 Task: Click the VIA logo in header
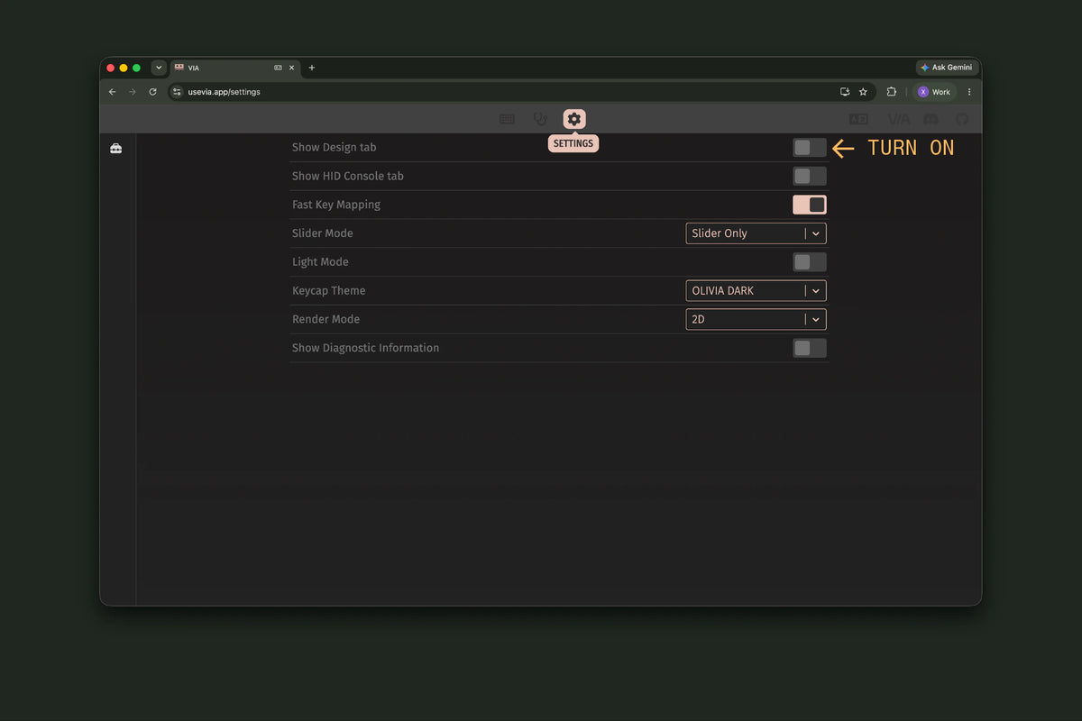pyautogui.click(x=899, y=119)
